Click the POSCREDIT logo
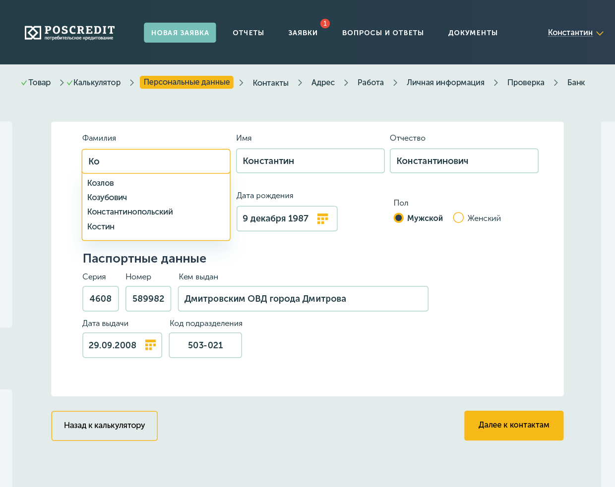The width and height of the screenshot is (615, 487). click(x=69, y=33)
